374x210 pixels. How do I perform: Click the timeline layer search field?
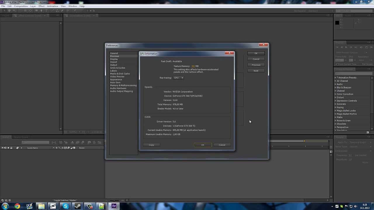coord(35,142)
